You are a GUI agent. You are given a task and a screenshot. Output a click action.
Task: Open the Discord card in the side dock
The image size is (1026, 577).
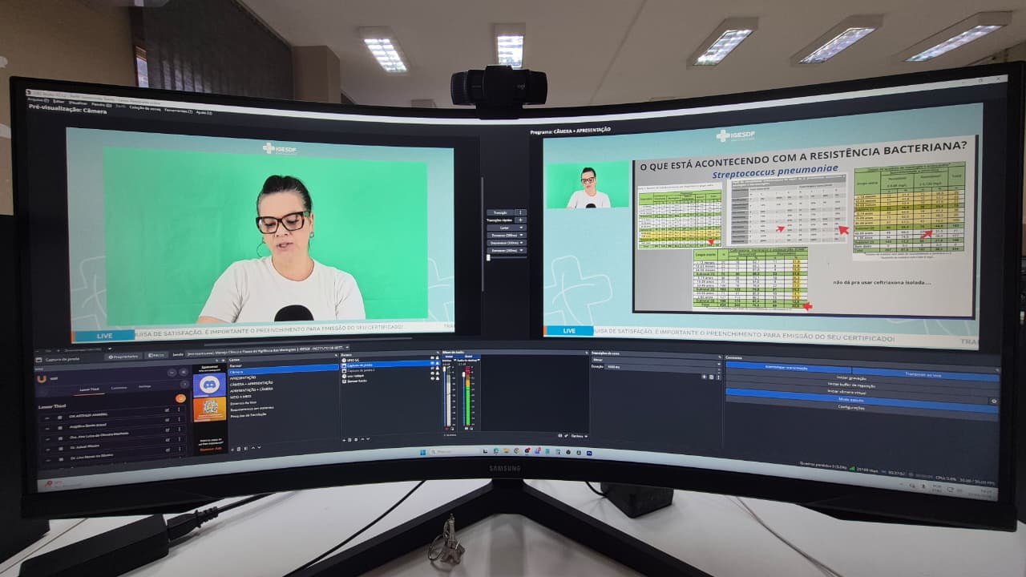click(210, 384)
